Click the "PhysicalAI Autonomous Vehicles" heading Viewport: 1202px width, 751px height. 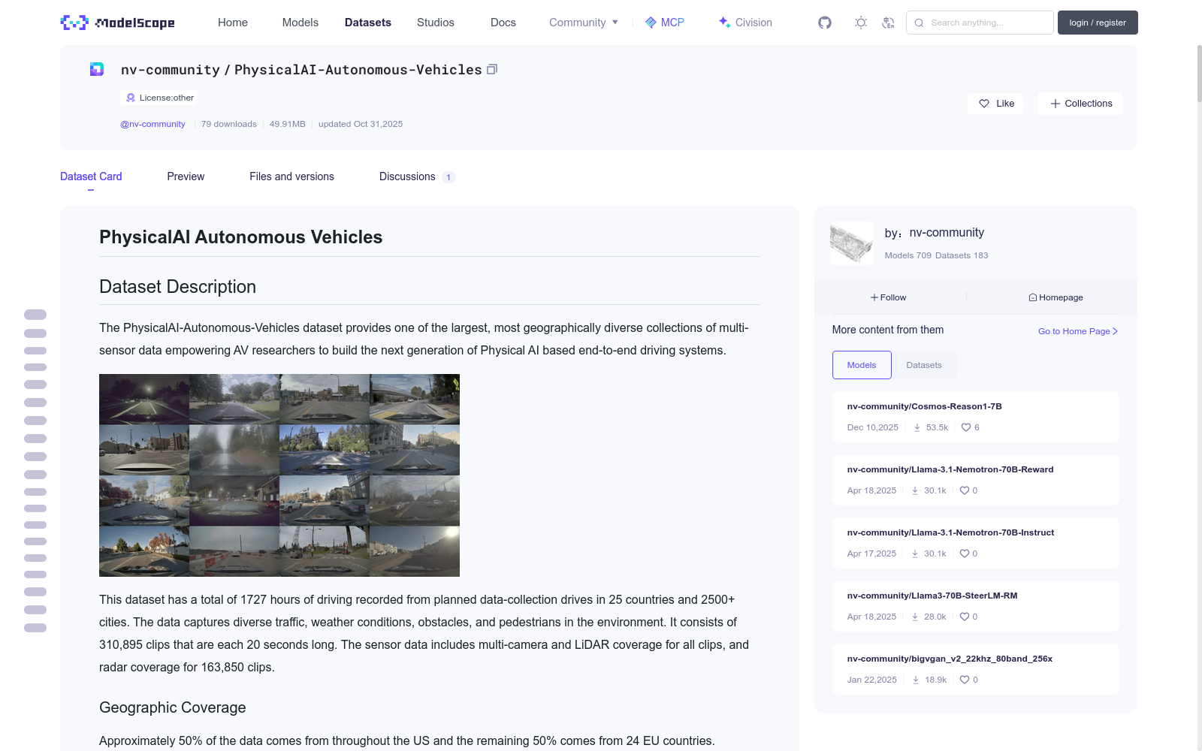(x=241, y=237)
